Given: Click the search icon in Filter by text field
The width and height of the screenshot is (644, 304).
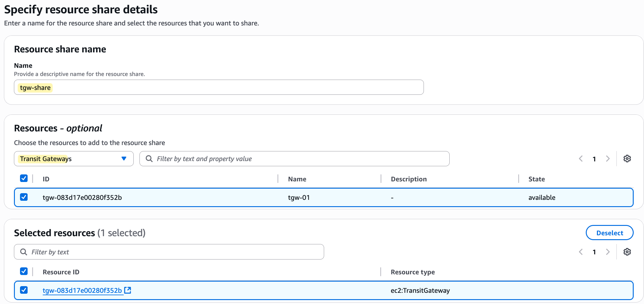Looking at the screenshot, I should click(x=23, y=252).
